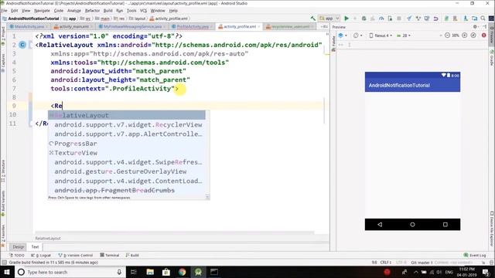Image resolution: width=495 pixels, height=278 pixels.
Task: Select GestureOverlayView autocomplete suggestion
Action: coord(127,171)
